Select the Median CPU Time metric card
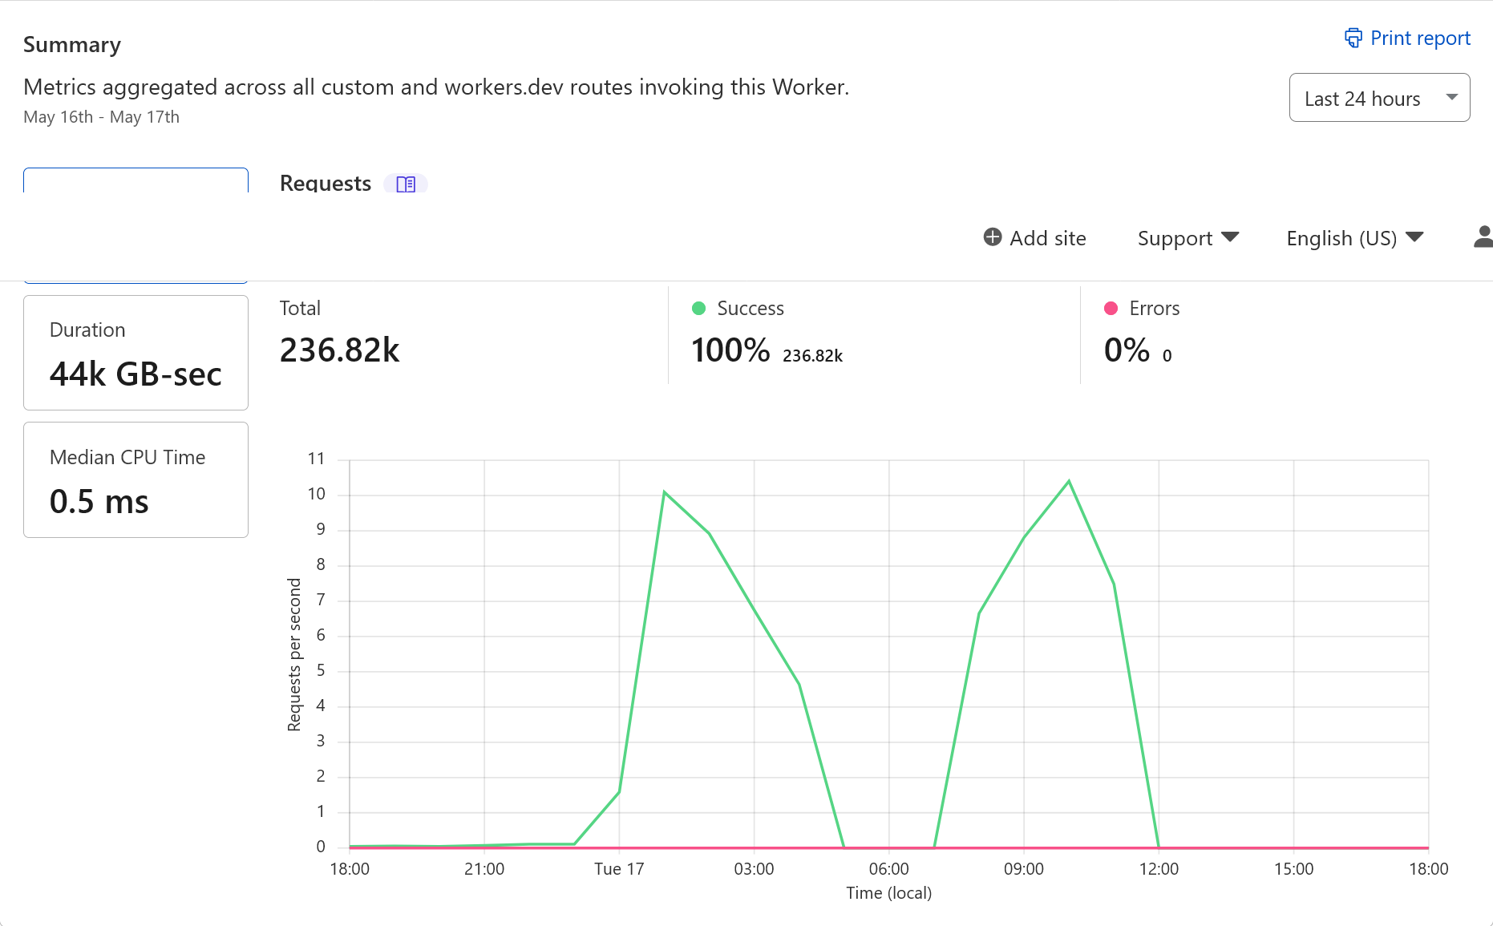This screenshot has width=1493, height=926. pyautogui.click(x=136, y=480)
